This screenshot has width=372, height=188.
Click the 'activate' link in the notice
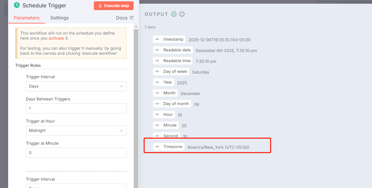point(56,38)
